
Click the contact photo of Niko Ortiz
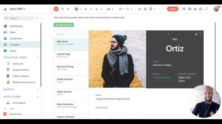pos(117,59)
